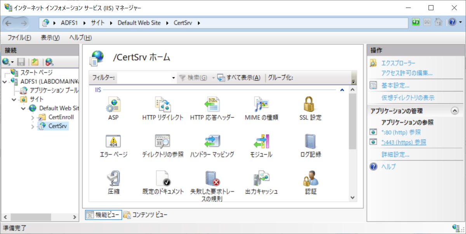Click the forward navigation arrow
Viewport: 466px width, 234px height.
click(24, 23)
